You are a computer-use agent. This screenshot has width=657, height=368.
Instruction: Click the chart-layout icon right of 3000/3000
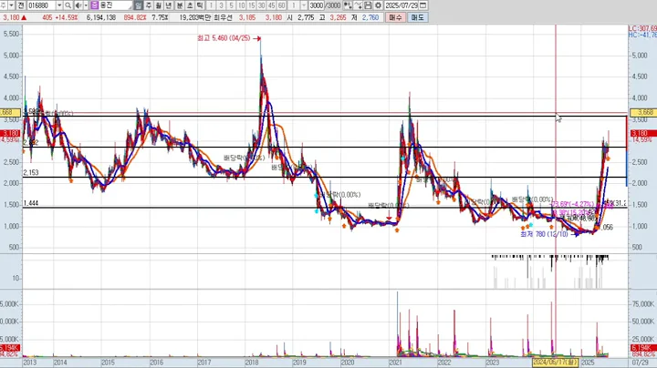pos(348,5)
